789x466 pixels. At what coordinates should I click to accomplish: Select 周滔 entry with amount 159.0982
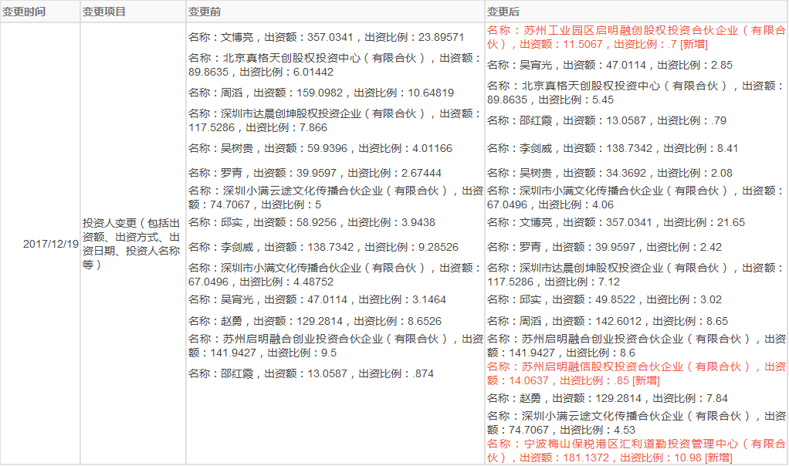[321, 93]
